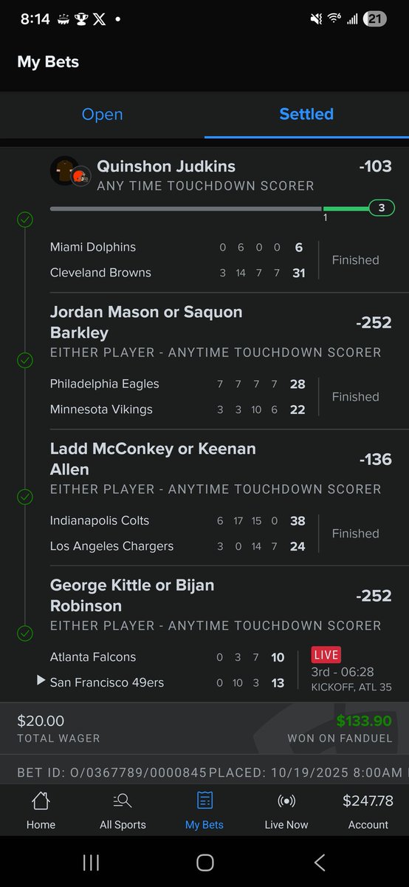The image size is (409, 887).
Task: Open All Sports search icon
Action: 123,801
